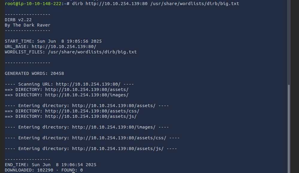Click the scrollbar track above the thumb
Screen dimensions: 299x173
coord(289,42)
